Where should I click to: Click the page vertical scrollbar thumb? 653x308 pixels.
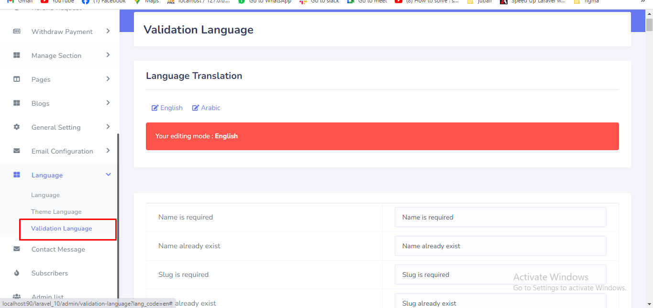[649, 24]
